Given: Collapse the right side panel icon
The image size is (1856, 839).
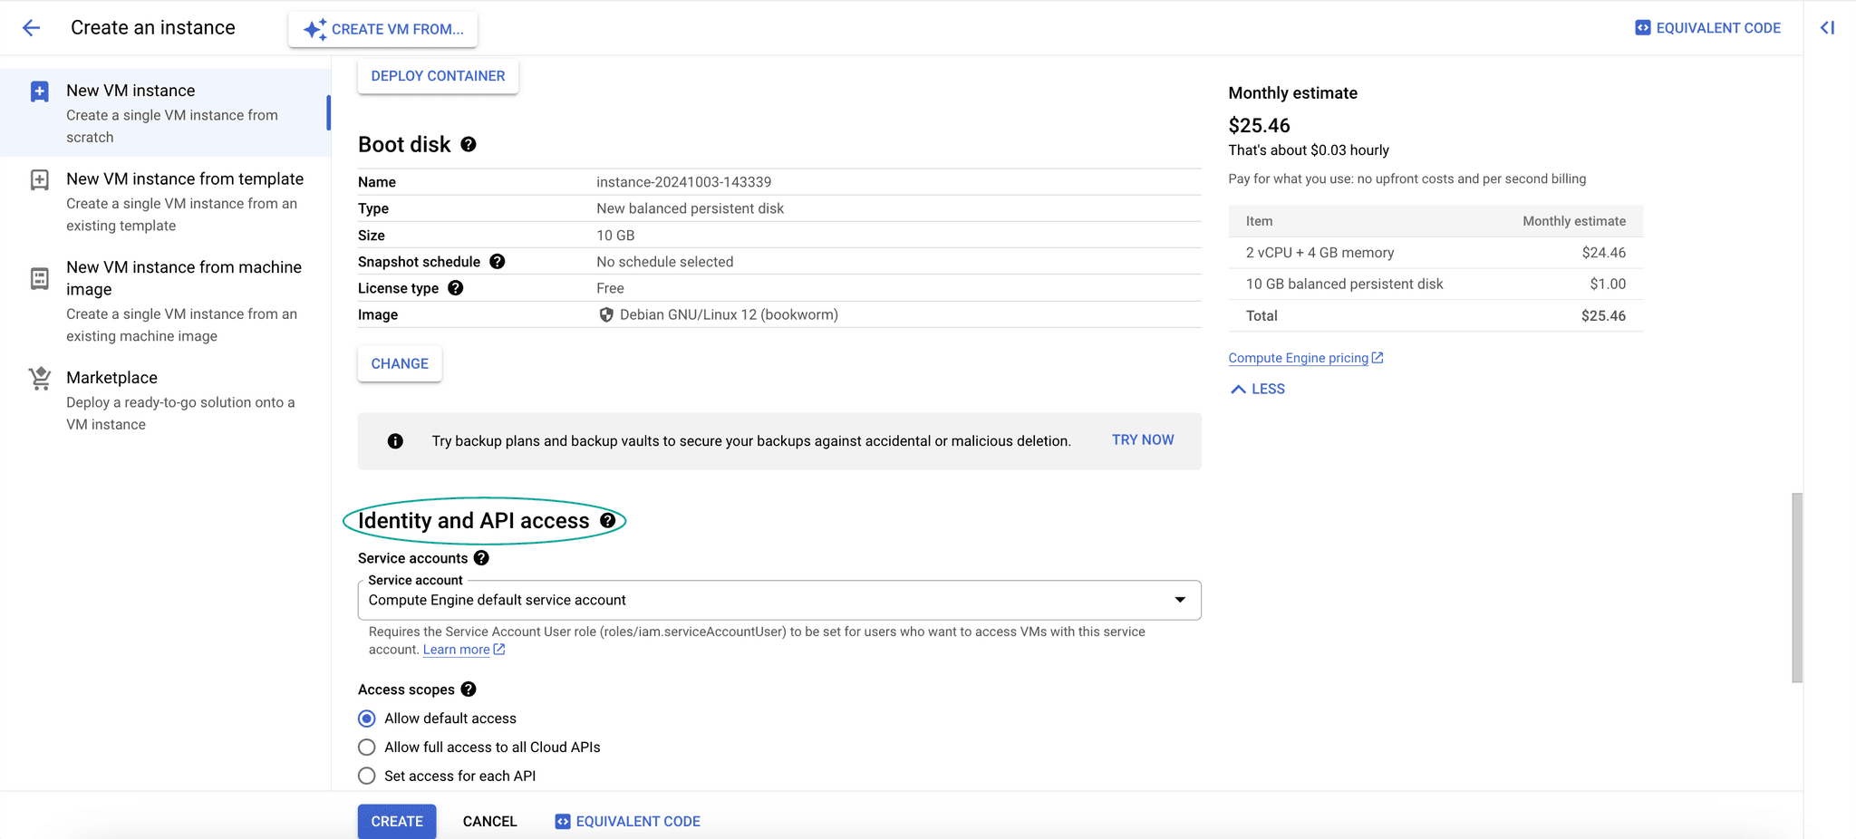Looking at the screenshot, I should coord(1827,28).
